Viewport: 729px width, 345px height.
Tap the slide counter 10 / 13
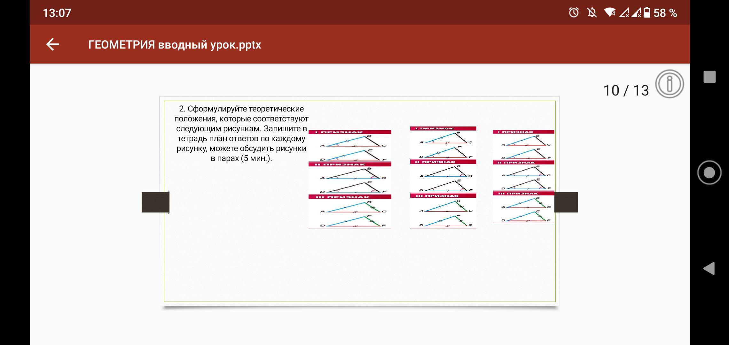tap(626, 91)
